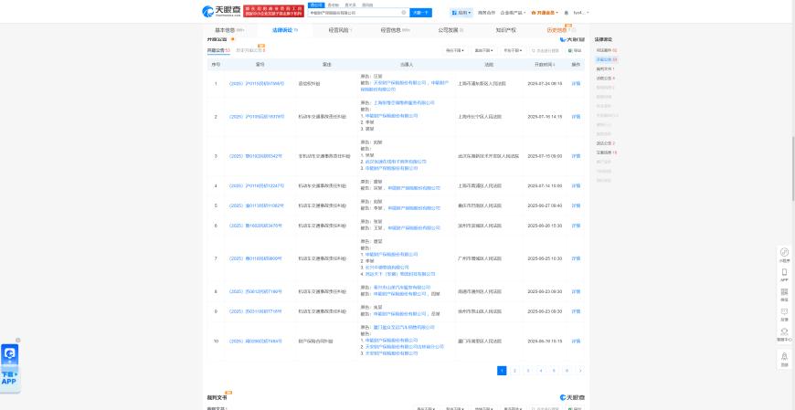This screenshot has width=795, height=410.
Task: Click the page vertical scrollbar
Action: [x=793, y=168]
